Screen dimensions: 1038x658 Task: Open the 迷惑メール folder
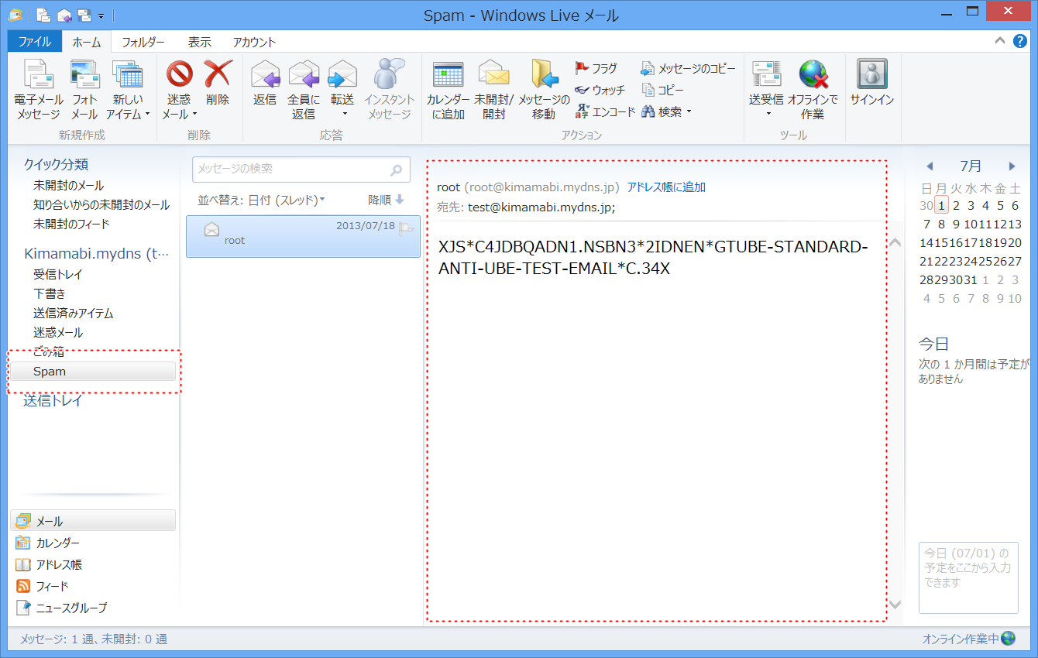click(x=58, y=333)
